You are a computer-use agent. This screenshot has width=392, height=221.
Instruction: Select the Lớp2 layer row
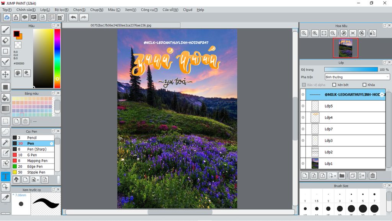(343, 152)
